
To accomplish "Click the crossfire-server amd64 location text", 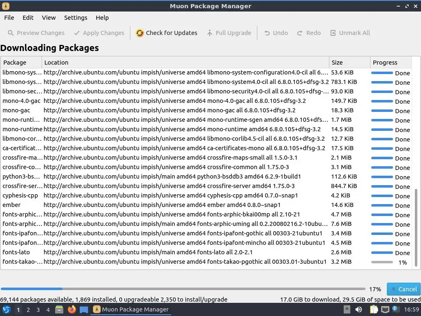I will click(169, 186).
